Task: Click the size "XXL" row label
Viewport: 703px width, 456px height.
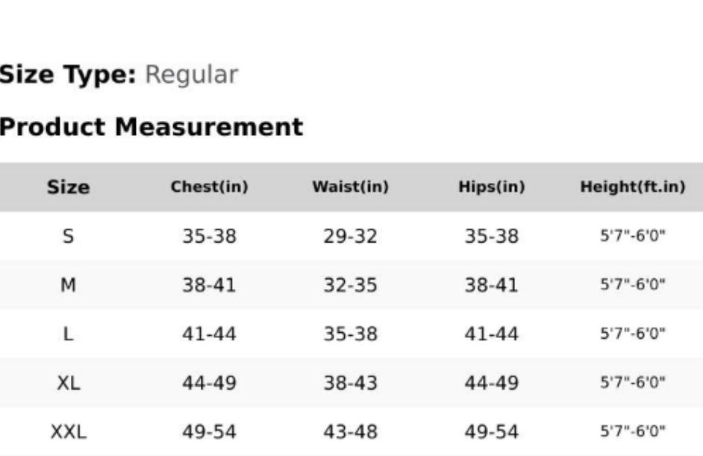Action: [68, 431]
